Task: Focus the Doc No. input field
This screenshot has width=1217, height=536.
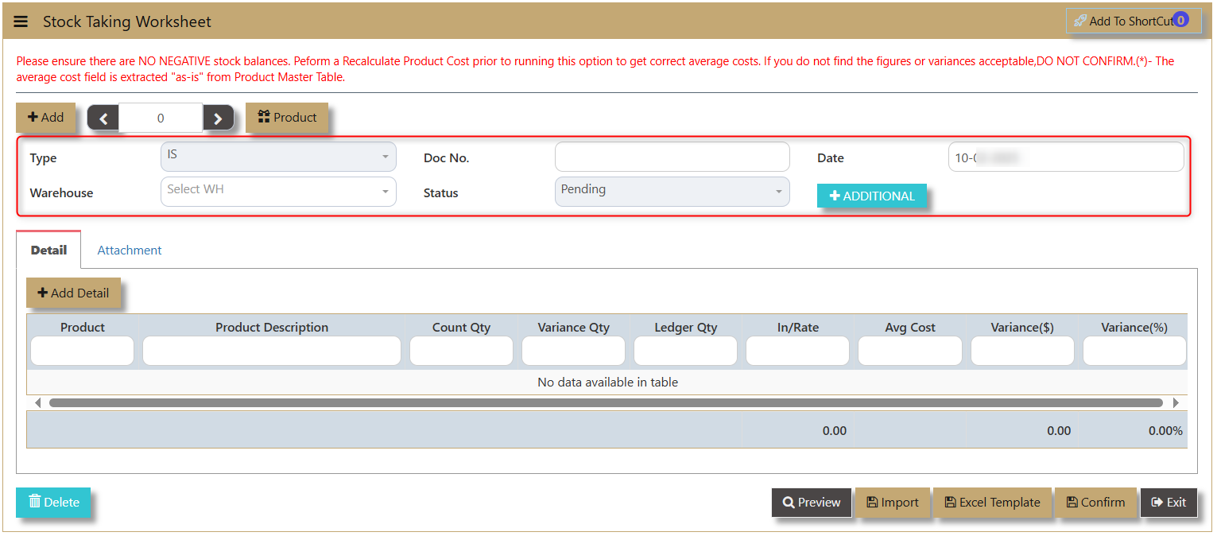Action: [x=672, y=157]
